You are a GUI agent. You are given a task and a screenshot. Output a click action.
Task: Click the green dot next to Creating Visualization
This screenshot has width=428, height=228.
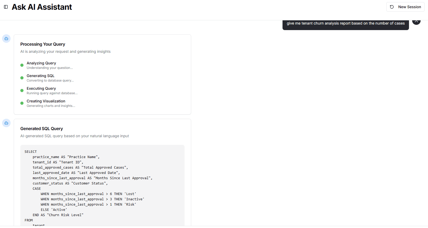[22, 103]
